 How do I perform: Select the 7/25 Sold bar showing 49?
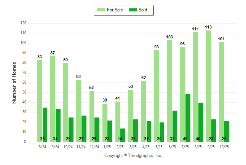(x=188, y=118)
